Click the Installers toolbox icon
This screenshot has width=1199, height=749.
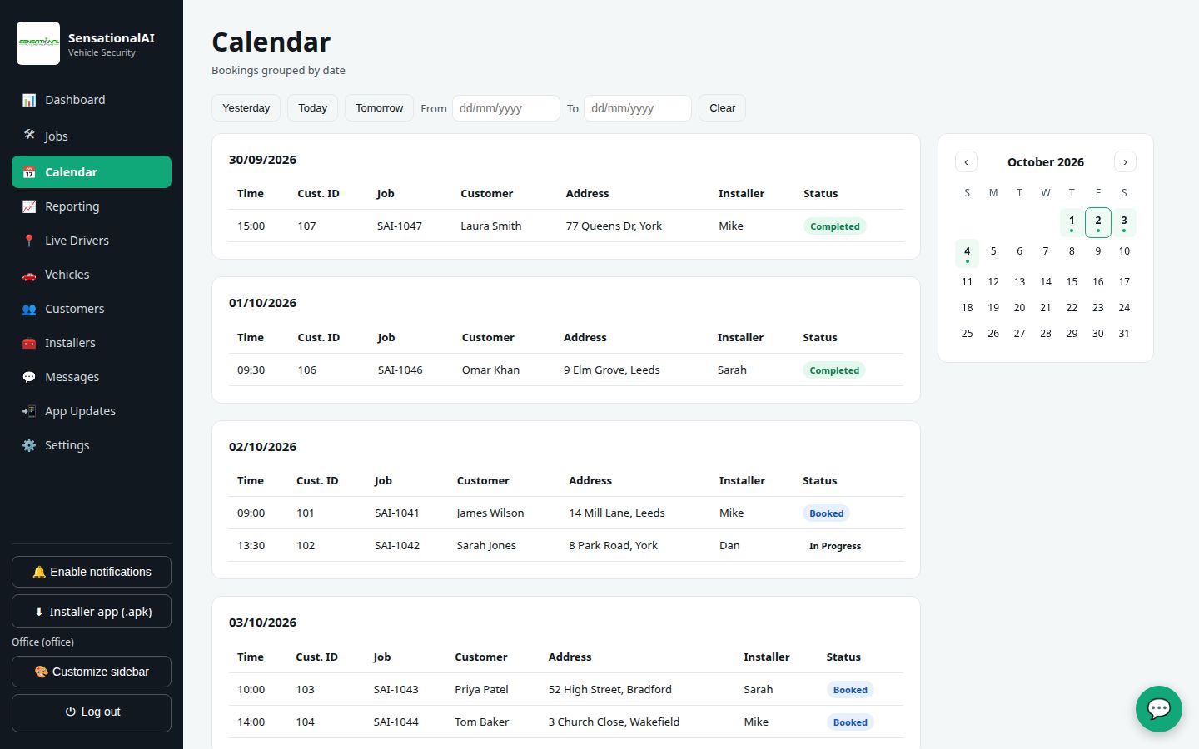29,343
